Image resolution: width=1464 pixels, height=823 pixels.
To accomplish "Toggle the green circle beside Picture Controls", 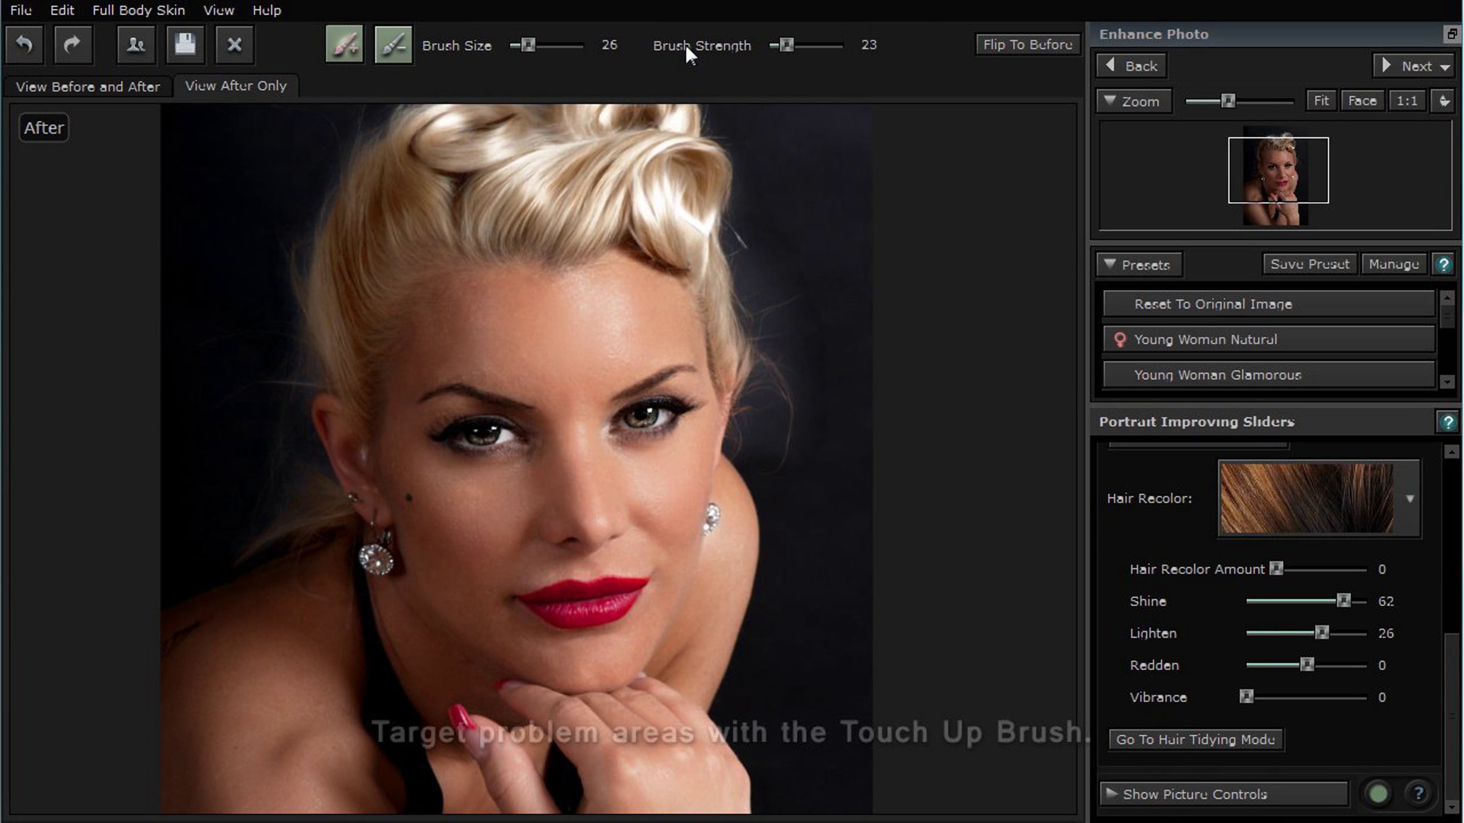I will click(1378, 794).
